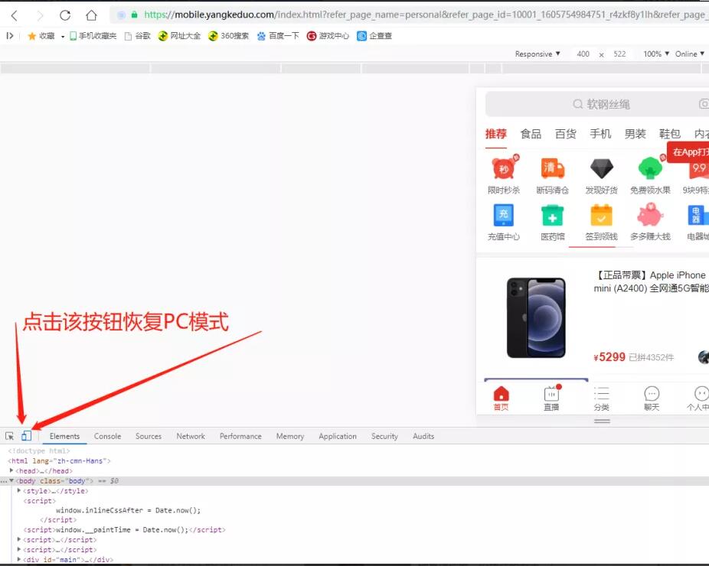This screenshot has width=709, height=566.
Task: Toggle the device toolbar icon in DevTools
Action: point(27,436)
